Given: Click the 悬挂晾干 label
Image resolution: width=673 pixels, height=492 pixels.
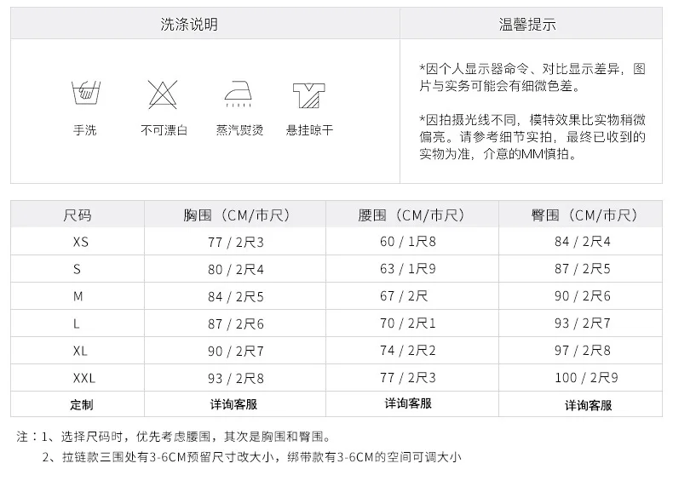Looking at the screenshot, I should (309, 130).
